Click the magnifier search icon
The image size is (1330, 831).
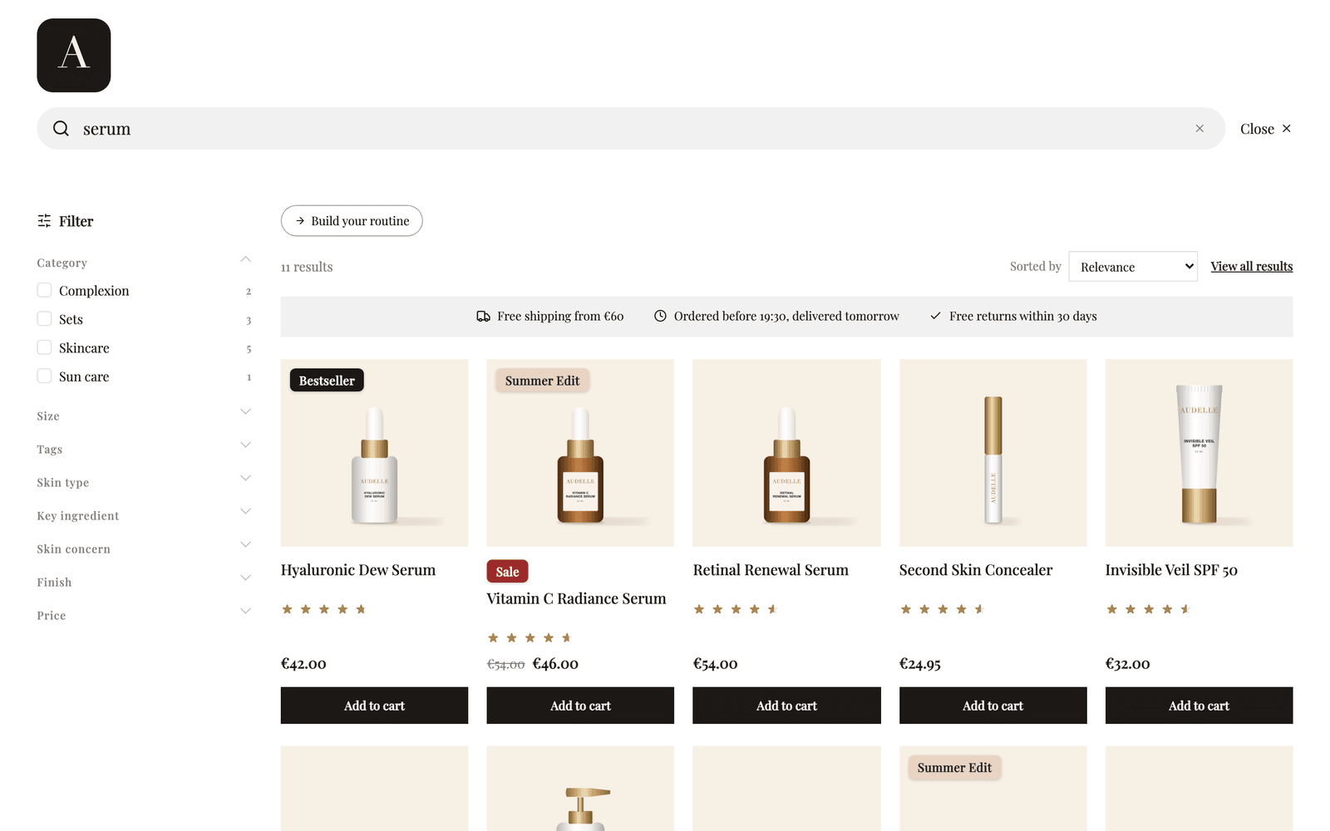[x=61, y=129]
